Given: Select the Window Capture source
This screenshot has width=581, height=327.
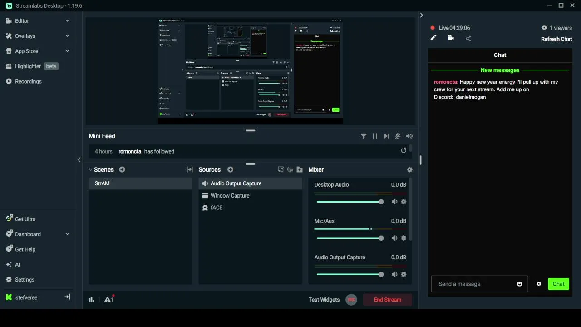Looking at the screenshot, I should click(251, 196).
